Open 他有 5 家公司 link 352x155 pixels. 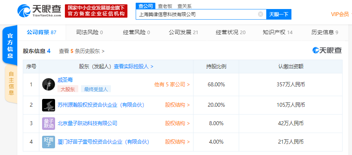tap(172, 84)
